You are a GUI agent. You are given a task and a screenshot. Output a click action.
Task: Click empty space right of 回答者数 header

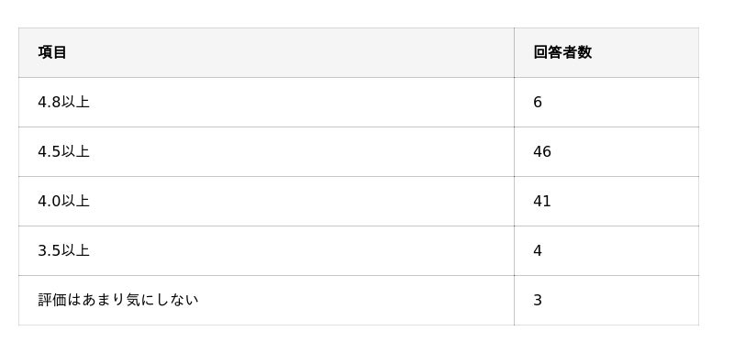646,52
